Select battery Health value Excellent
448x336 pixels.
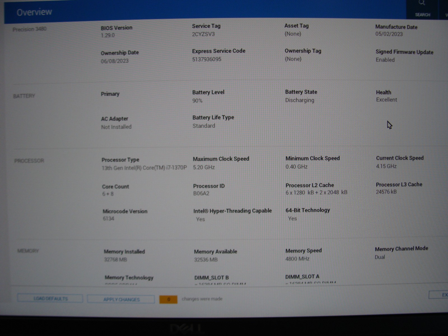coord(386,100)
